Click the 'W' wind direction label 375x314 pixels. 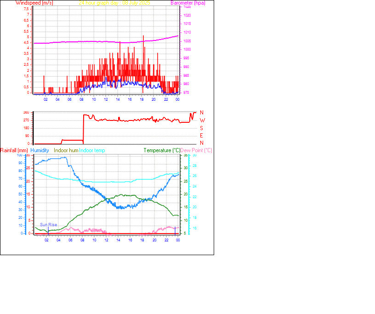point(202,120)
